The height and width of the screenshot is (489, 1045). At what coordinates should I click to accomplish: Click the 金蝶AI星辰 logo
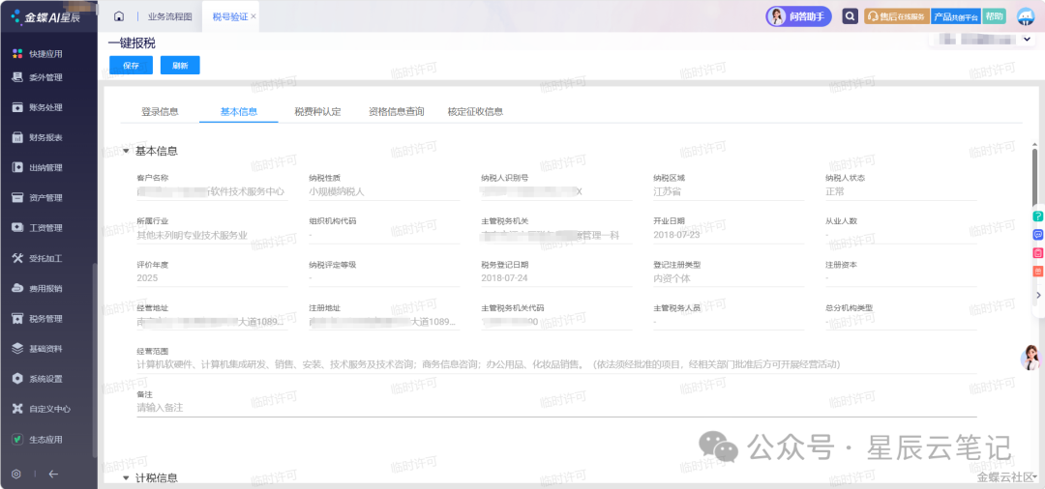[46, 17]
